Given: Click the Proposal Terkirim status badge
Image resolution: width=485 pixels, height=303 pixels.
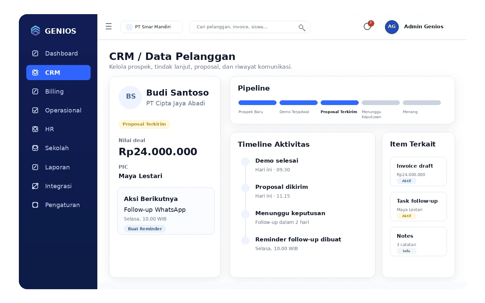Looking at the screenshot, I should [144, 124].
